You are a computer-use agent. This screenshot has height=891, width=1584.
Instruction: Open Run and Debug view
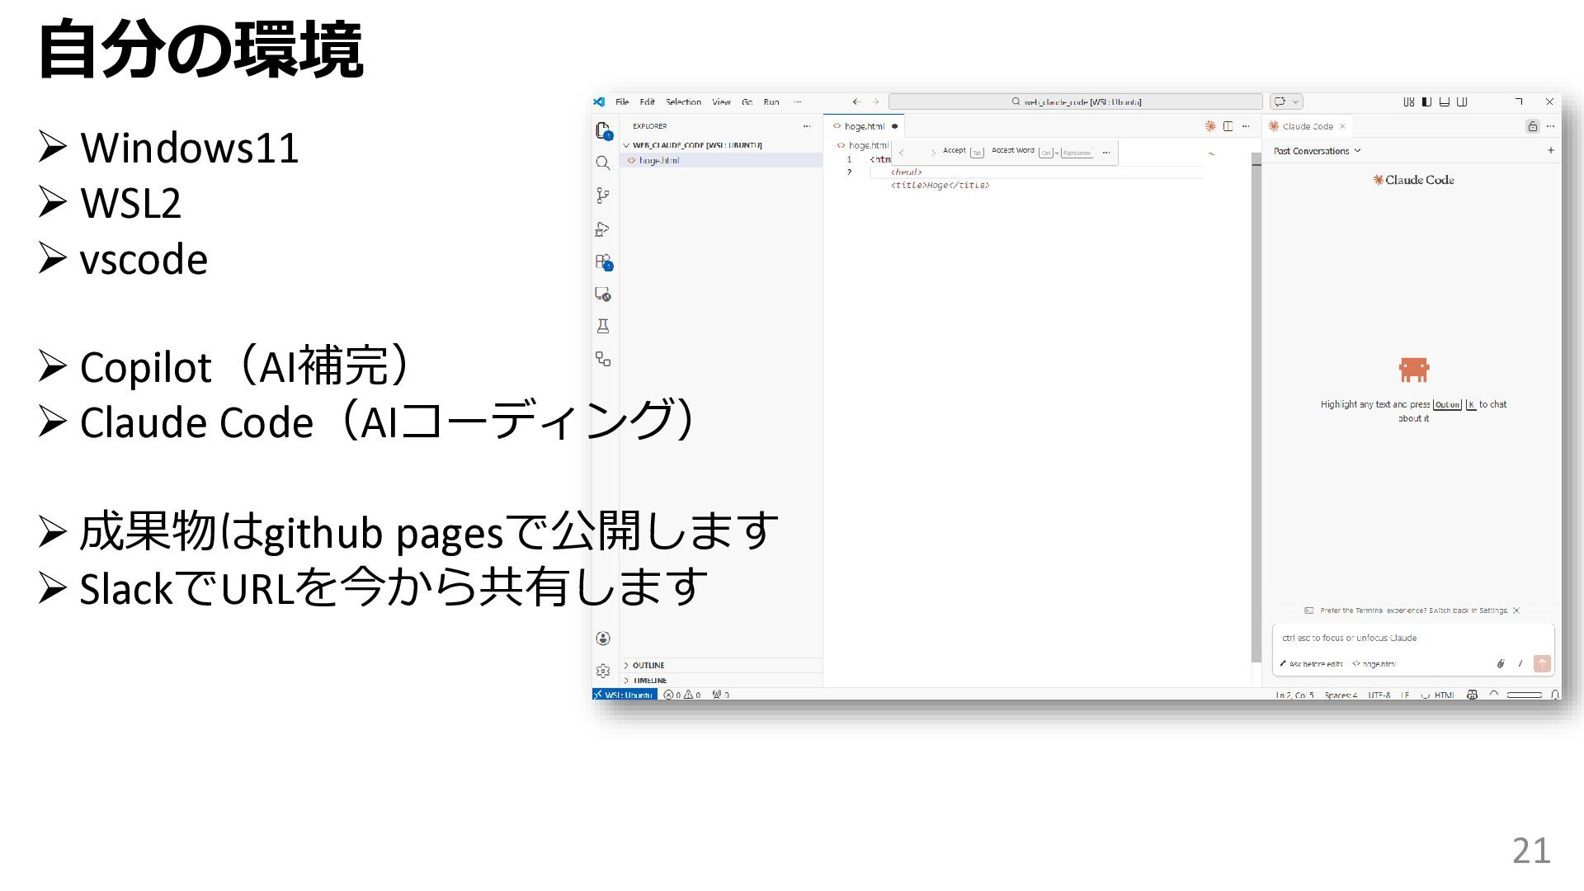[x=603, y=229]
